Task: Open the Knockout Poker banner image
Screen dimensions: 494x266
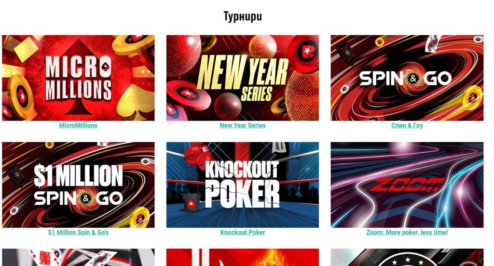Action: pos(243,185)
